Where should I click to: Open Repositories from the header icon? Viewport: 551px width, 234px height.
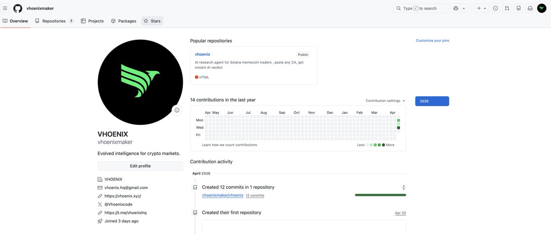coord(518,8)
